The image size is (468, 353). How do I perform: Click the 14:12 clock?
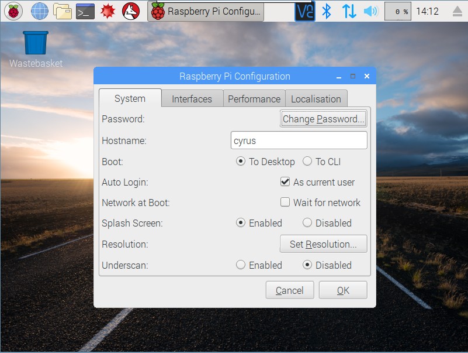tap(427, 11)
